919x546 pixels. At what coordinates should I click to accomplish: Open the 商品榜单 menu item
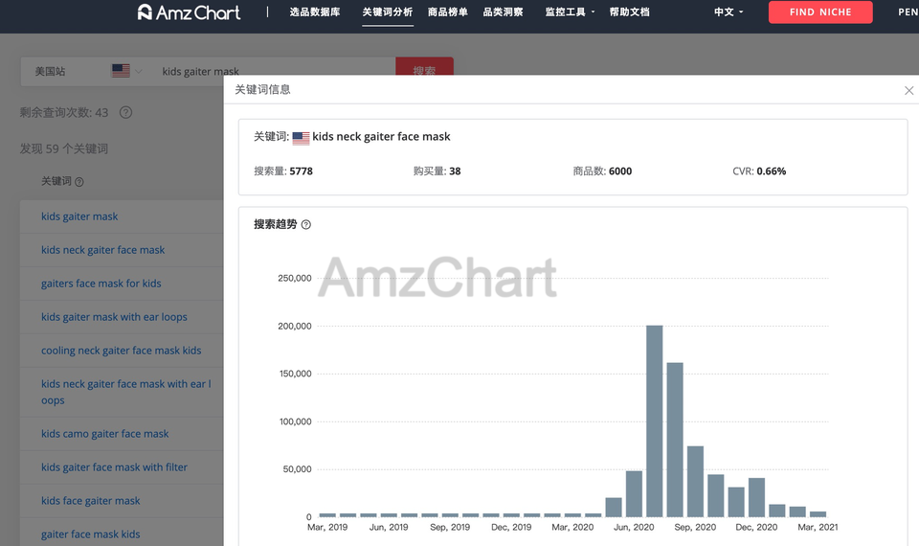coord(448,11)
